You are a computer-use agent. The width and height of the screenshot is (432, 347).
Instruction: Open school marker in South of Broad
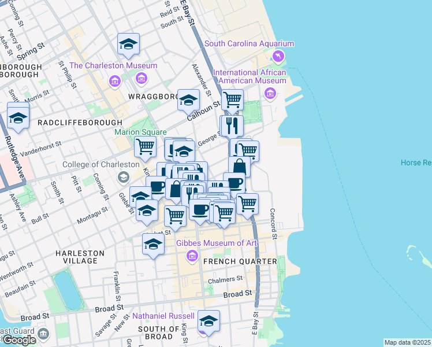pos(208,323)
